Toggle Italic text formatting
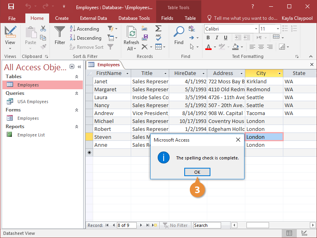The image size is (317, 238). (x=217, y=38)
